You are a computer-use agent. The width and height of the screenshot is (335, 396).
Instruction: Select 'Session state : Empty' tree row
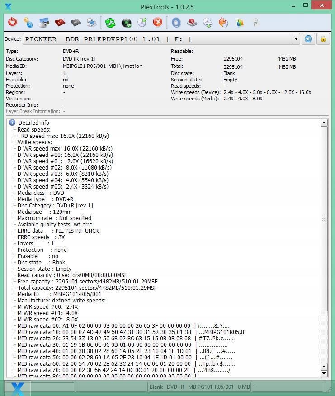[44, 269]
